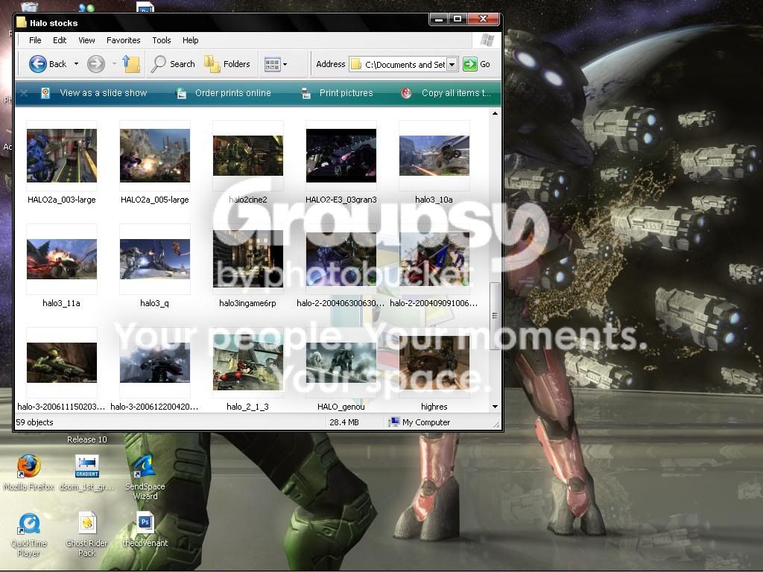Open the Search panel

[x=173, y=64]
